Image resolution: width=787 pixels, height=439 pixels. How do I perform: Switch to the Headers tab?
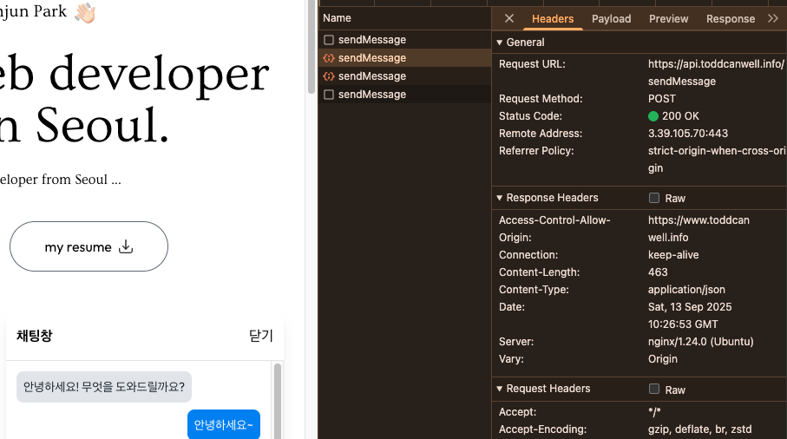[553, 19]
